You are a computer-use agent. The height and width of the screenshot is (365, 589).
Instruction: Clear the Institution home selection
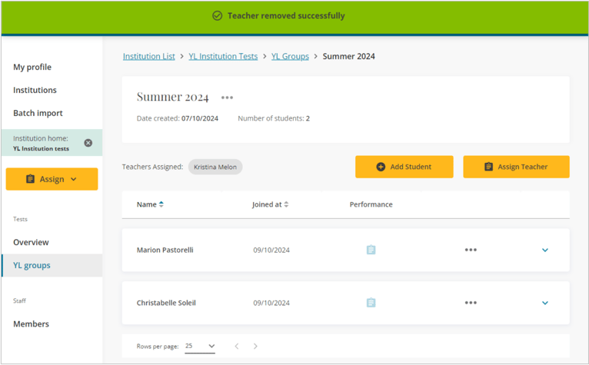click(x=88, y=143)
